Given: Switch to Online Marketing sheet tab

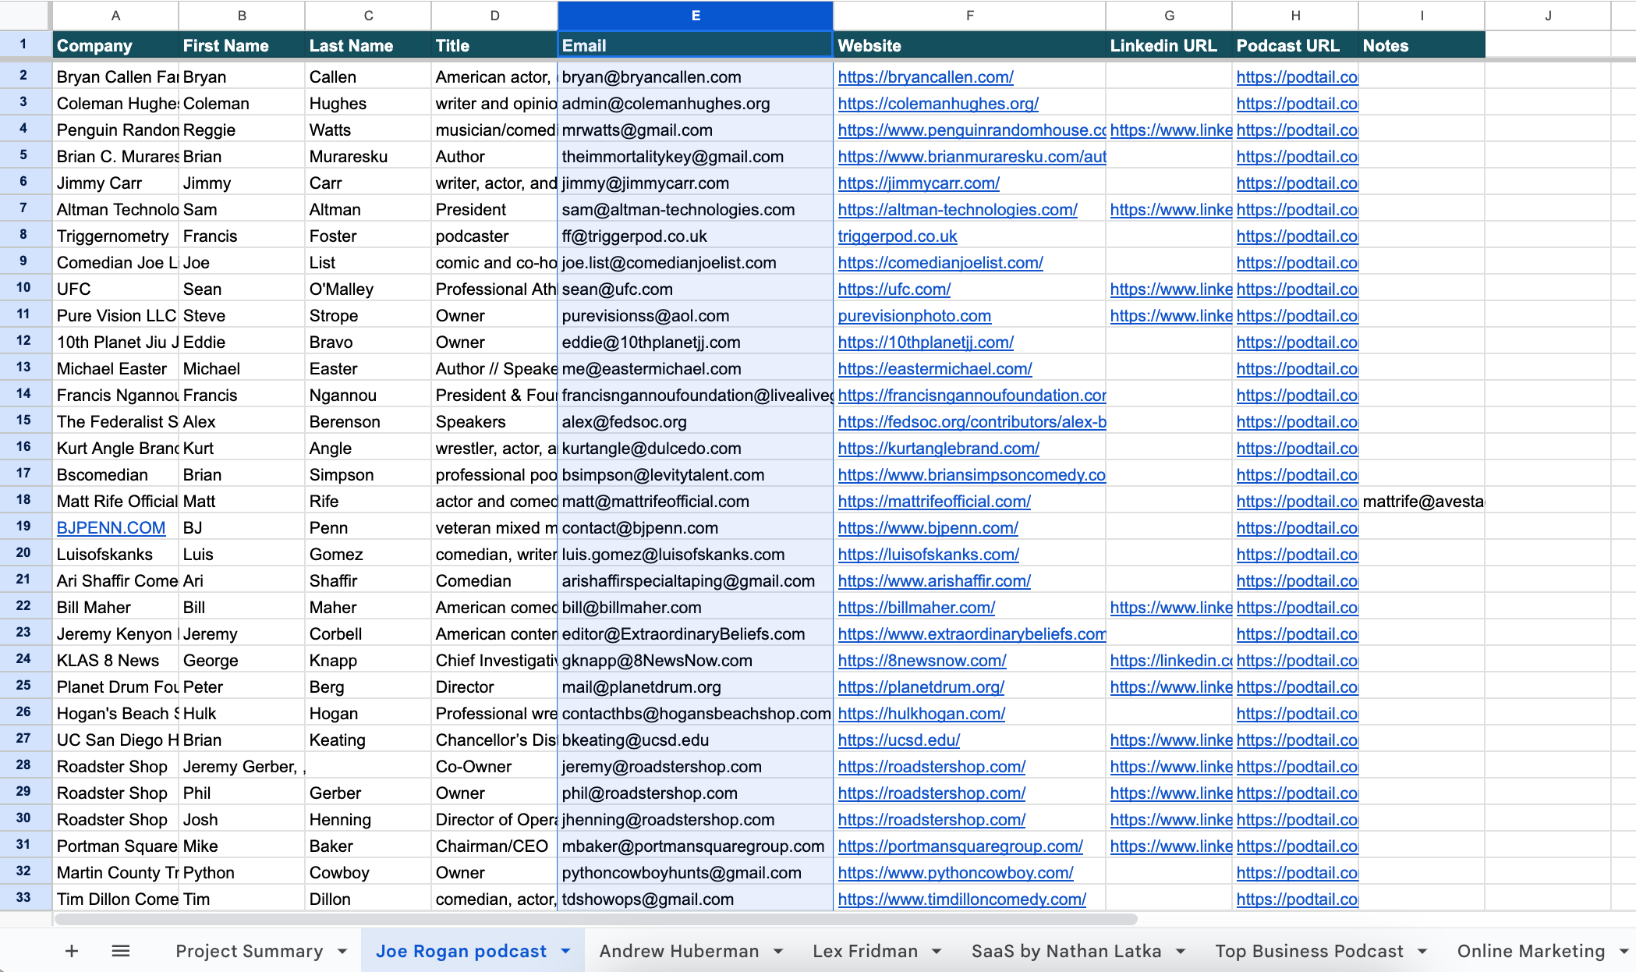Looking at the screenshot, I should coord(1531,951).
